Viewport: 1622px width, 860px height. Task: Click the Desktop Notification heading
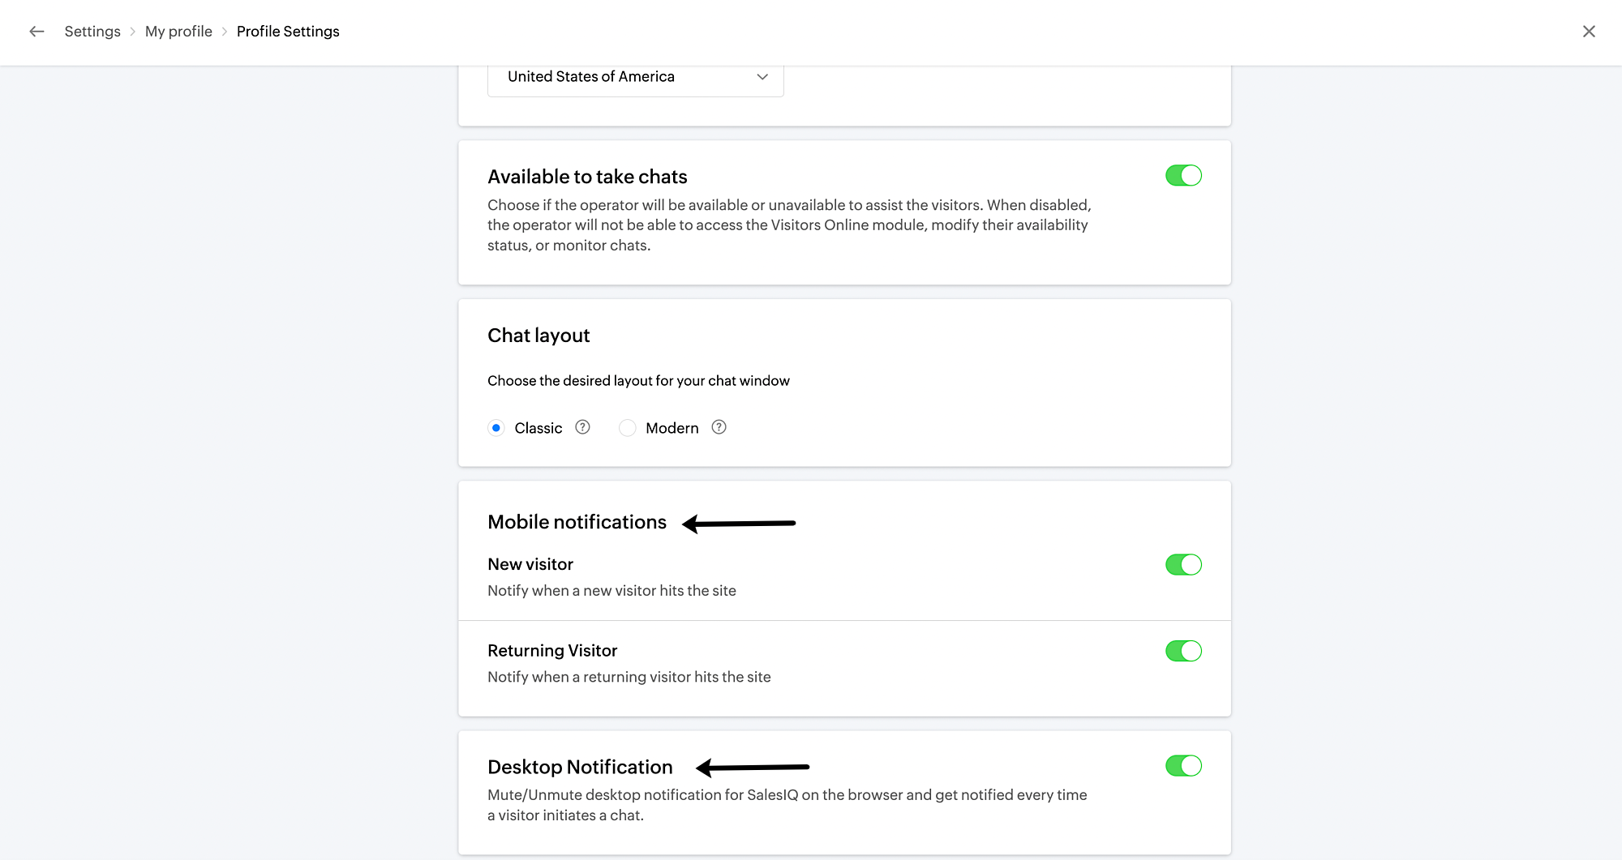point(580,767)
